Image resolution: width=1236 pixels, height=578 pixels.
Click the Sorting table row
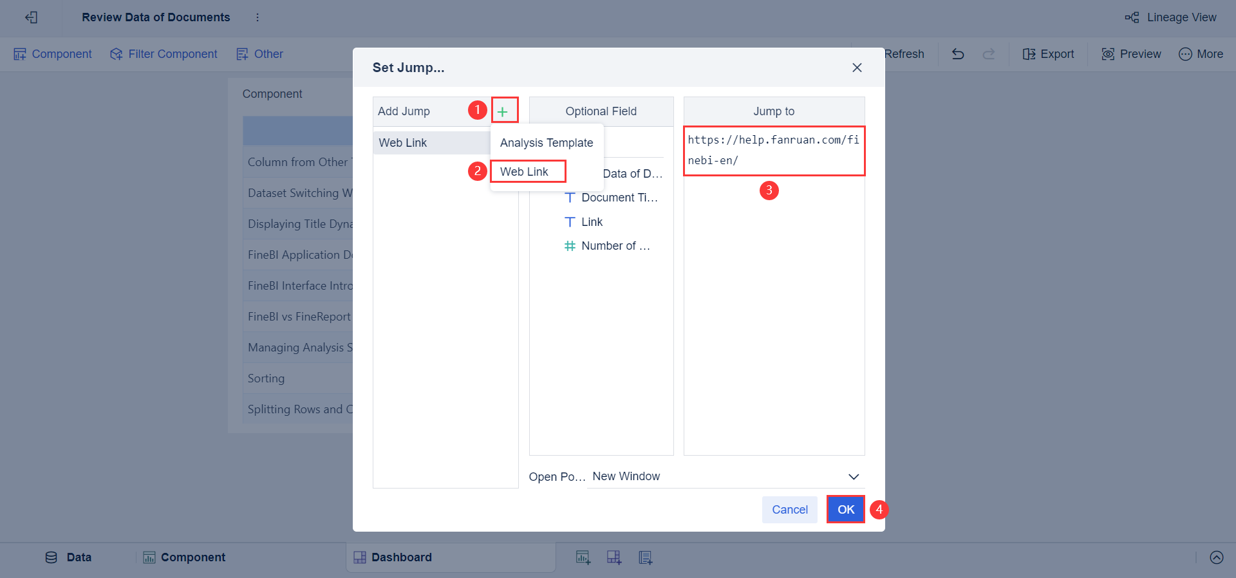(x=297, y=378)
